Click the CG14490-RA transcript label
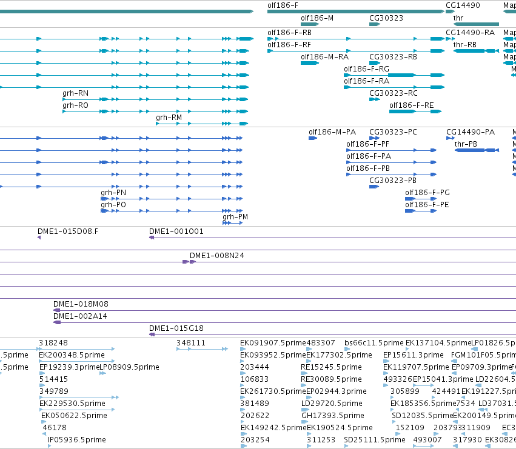This screenshot has height=449, width=516. click(470, 33)
